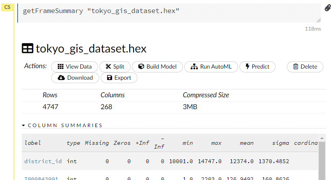
Task: Click Build Model with the cube icon
Action: coord(157,67)
